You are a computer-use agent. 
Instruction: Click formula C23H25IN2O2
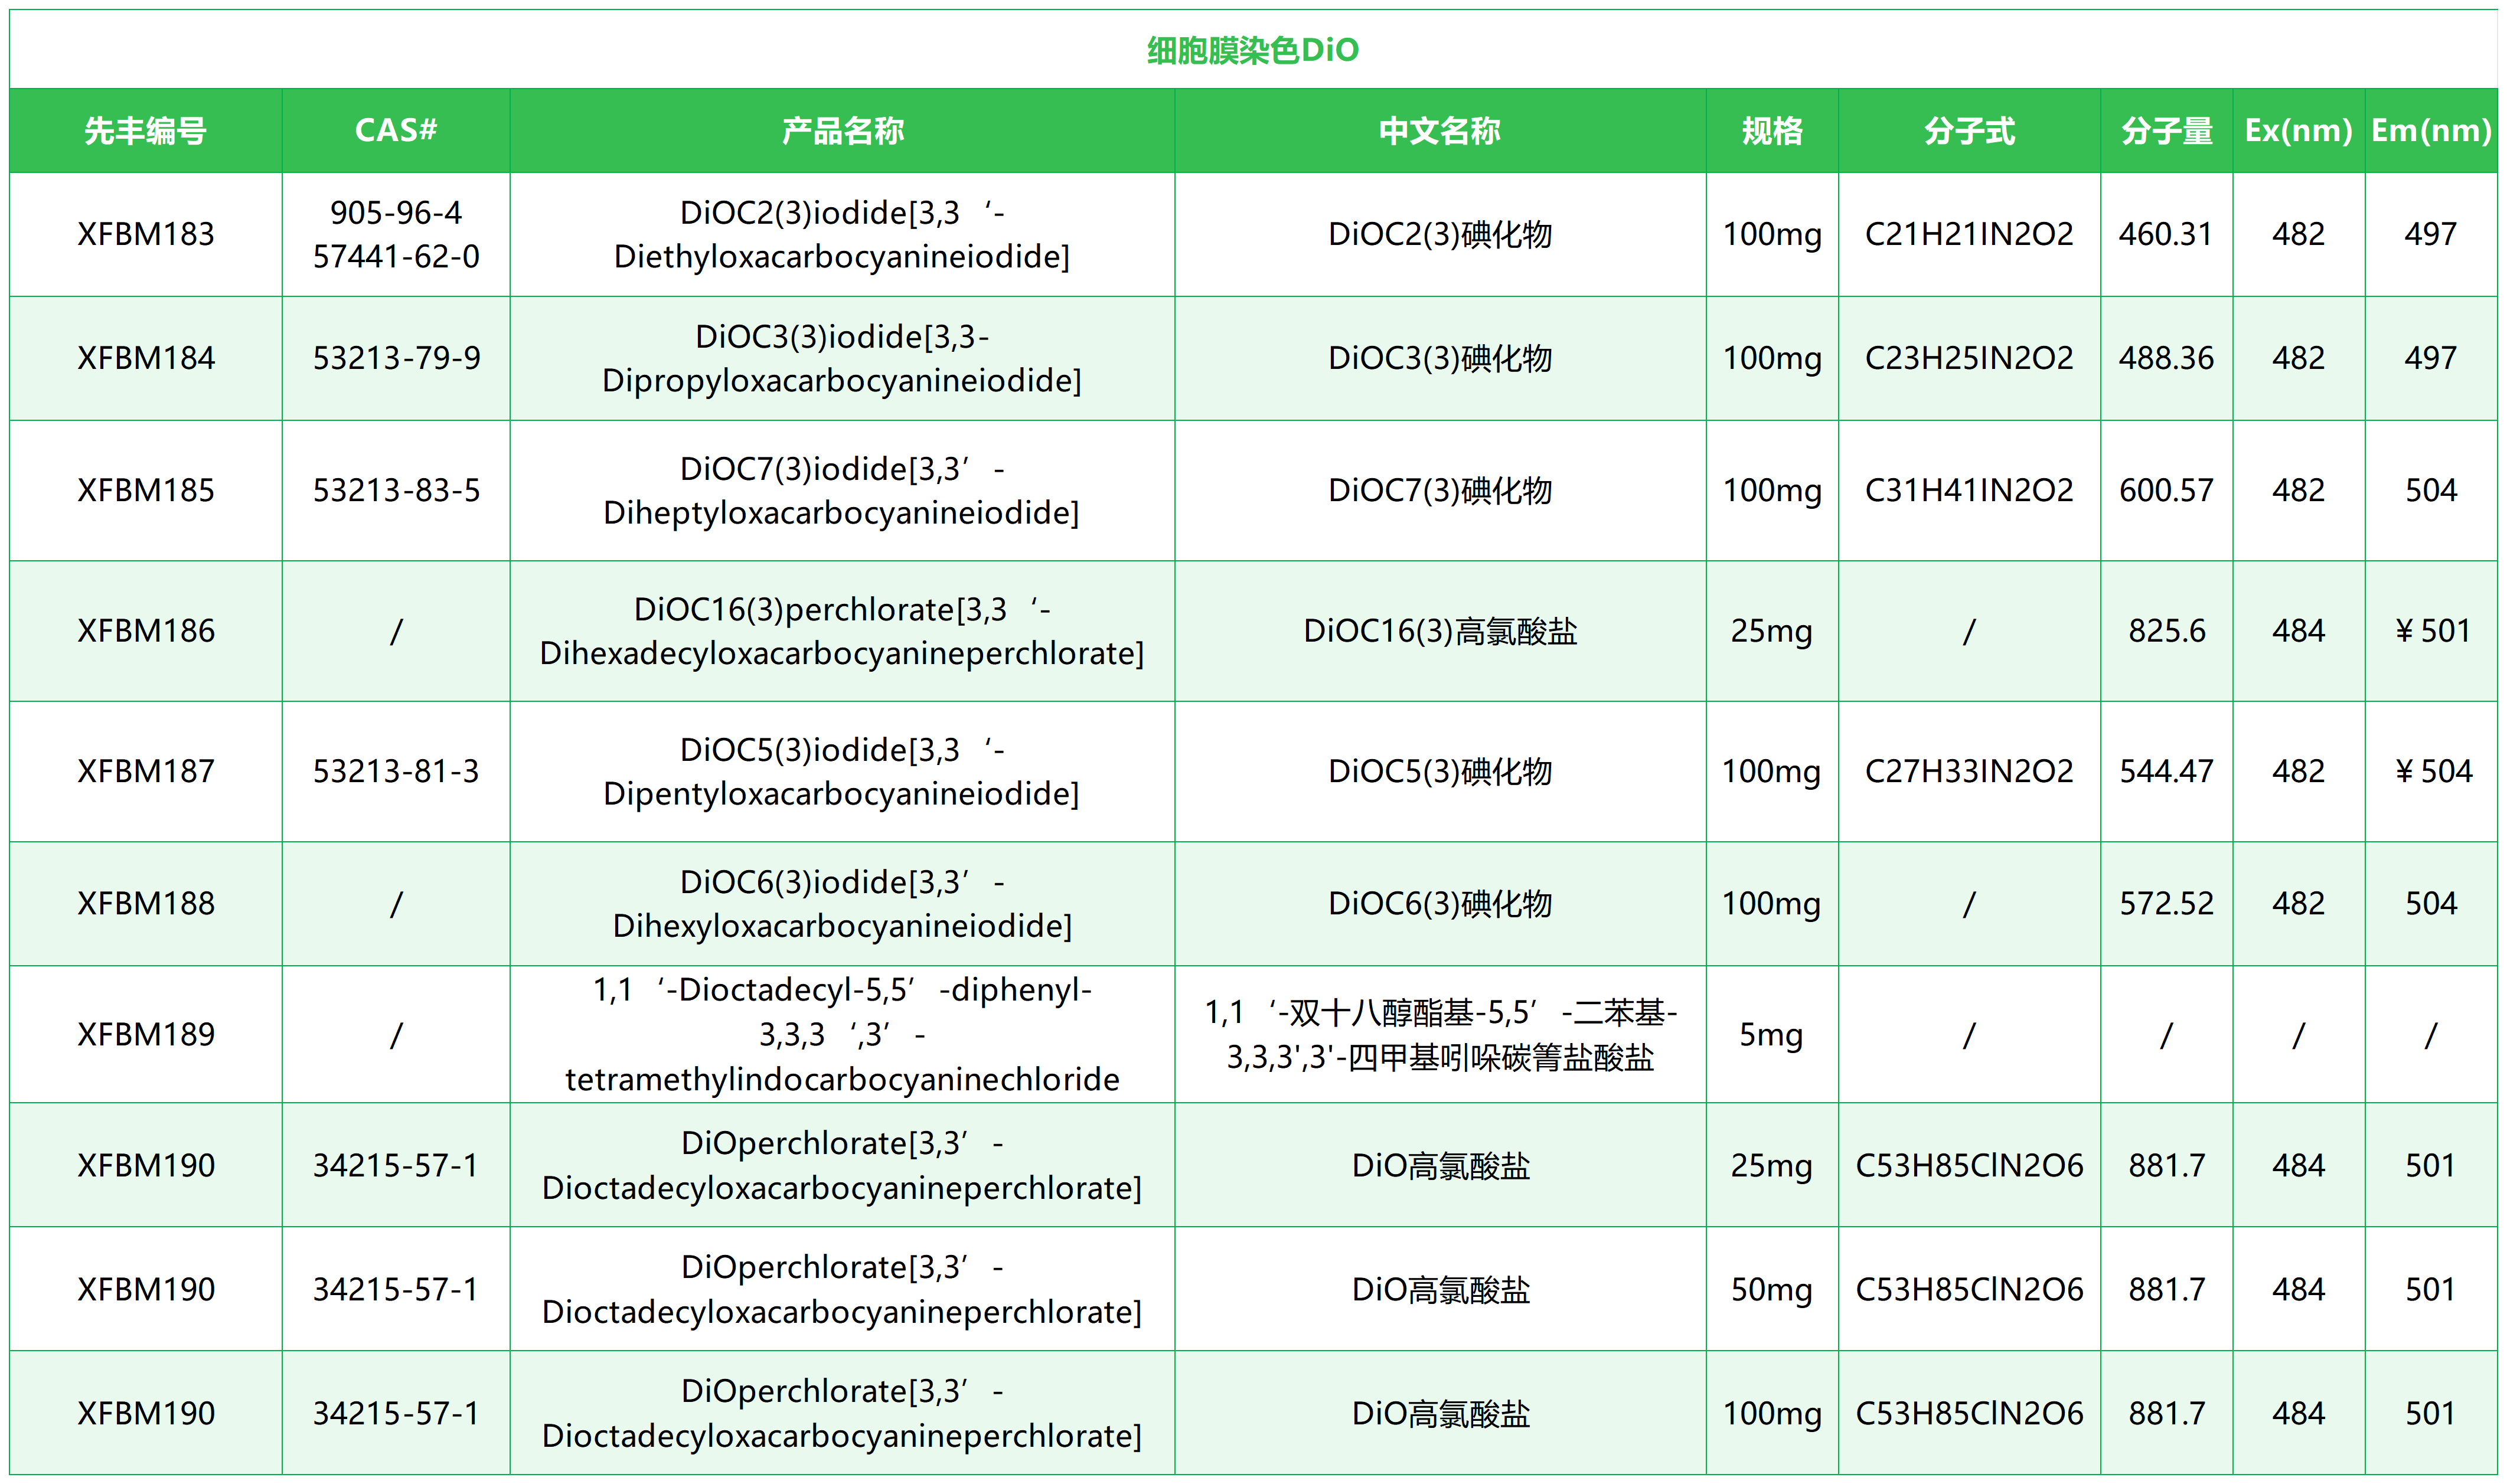click(x=1969, y=358)
